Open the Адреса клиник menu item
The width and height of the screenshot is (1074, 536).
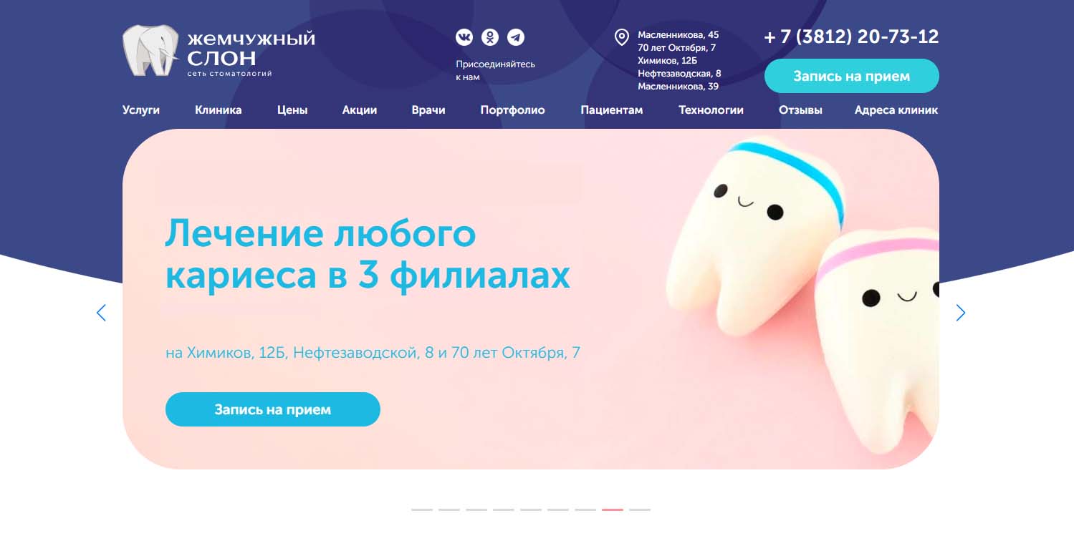(896, 110)
